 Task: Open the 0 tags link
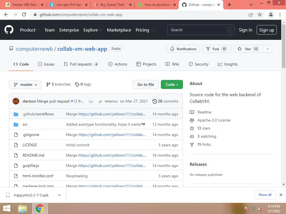(83, 84)
